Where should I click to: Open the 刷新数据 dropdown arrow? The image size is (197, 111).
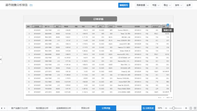[x=148, y=5]
